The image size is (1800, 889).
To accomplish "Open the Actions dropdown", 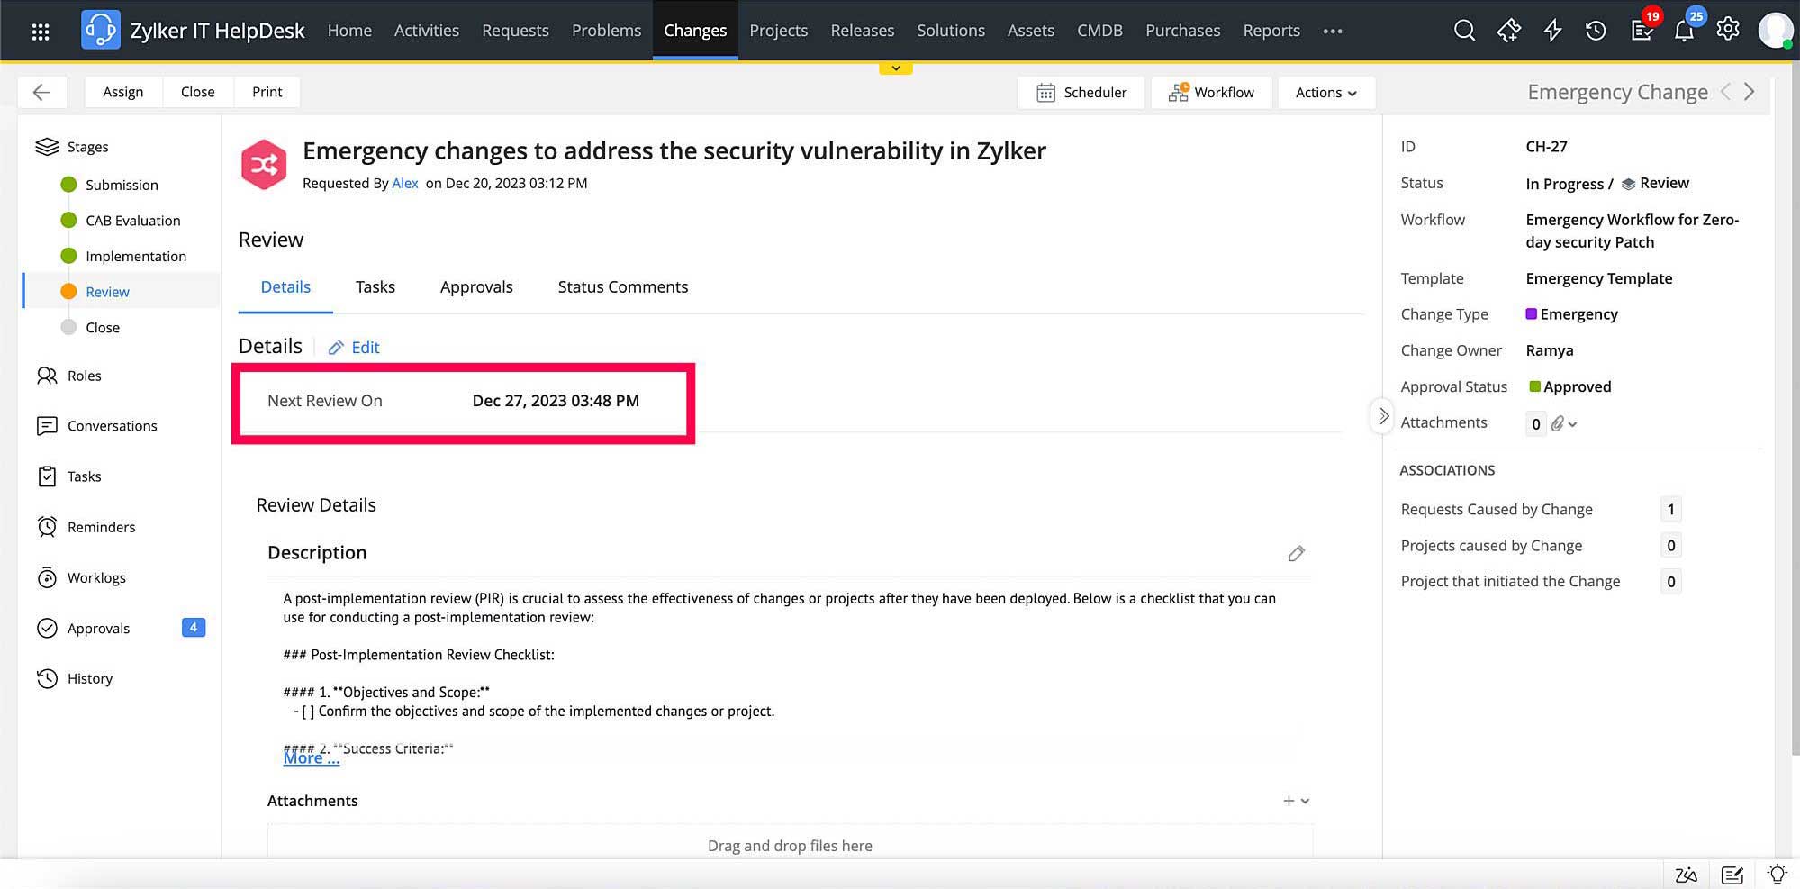I will tap(1325, 93).
